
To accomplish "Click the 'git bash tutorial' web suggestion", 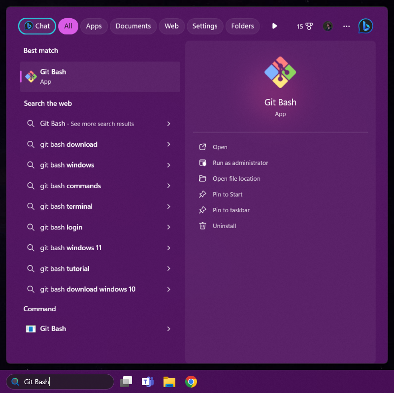I will click(x=65, y=268).
